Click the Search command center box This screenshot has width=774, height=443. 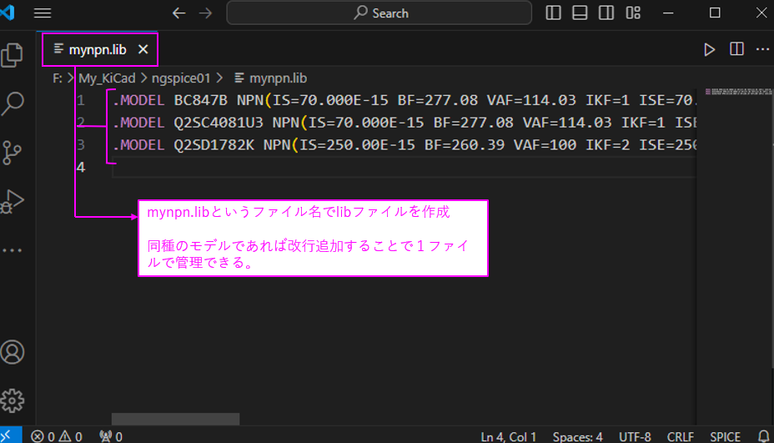pos(379,13)
